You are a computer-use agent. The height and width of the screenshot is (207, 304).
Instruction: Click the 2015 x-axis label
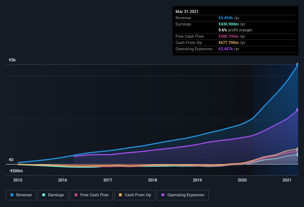click(x=18, y=180)
